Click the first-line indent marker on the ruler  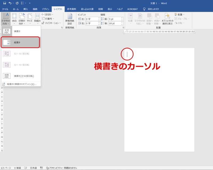click(127, 30)
